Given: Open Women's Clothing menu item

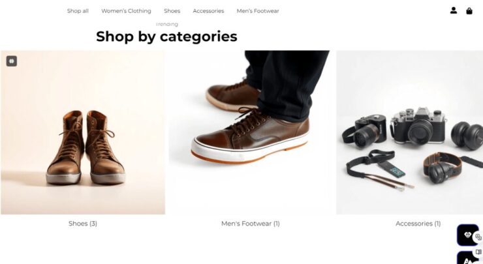Looking at the screenshot, I should pos(126,11).
